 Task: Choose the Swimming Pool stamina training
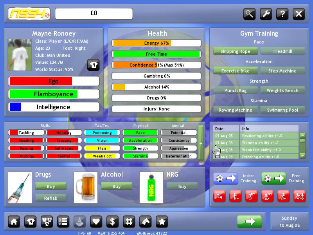(x=282, y=110)
